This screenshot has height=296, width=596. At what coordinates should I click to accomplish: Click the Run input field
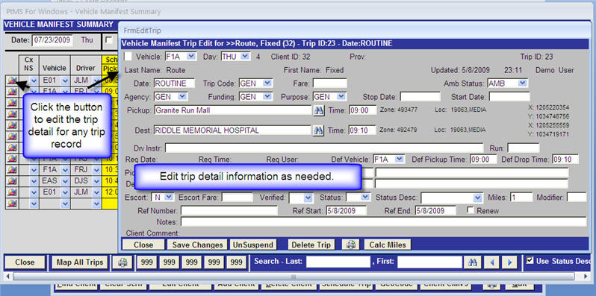pos(524,148)
